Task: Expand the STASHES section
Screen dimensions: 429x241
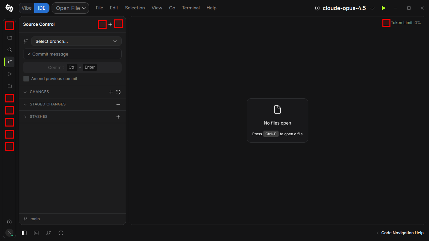Action: pos(25,117)
